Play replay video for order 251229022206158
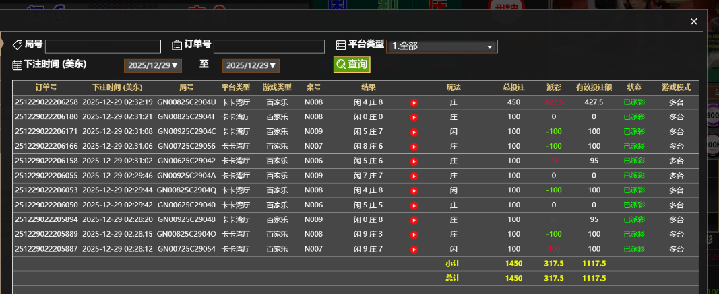The width and height of the screenshot is (719, 294). [414, 161]
